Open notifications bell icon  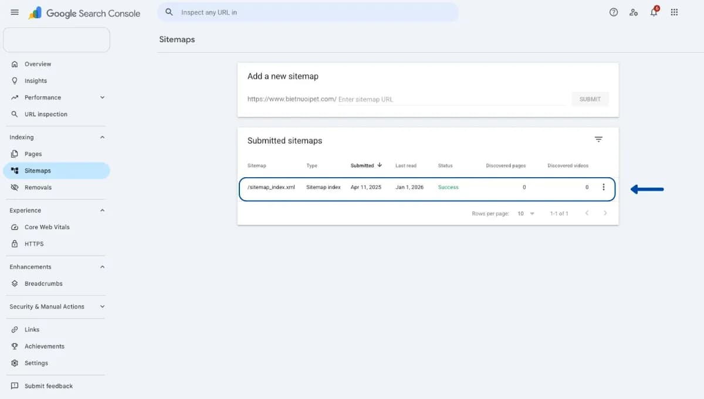click(x=654, y=12)
